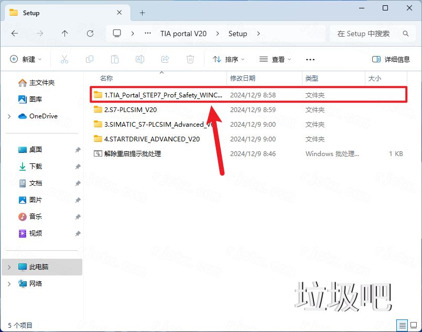422x332 pixels.
Task: Collapse the 此电脑 tree in the sidebar
Action: (x=9, y=267)
